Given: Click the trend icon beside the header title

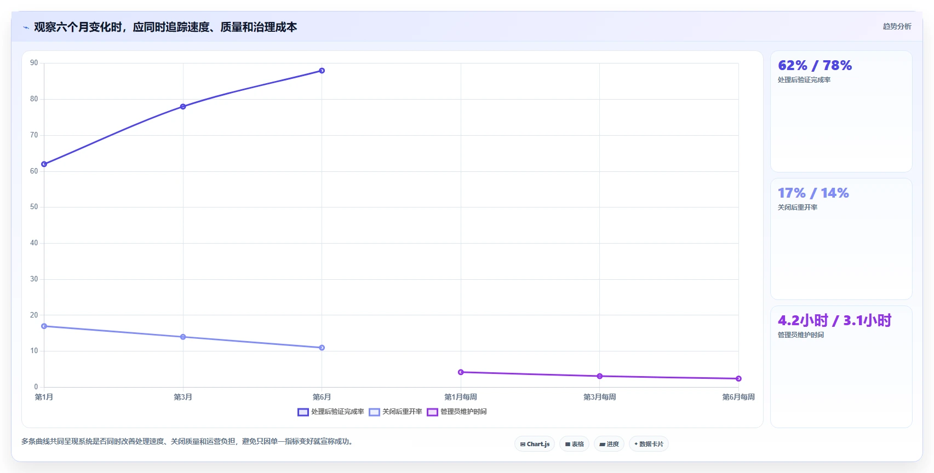Looking at the screenshot, I should tap(26, 27).
